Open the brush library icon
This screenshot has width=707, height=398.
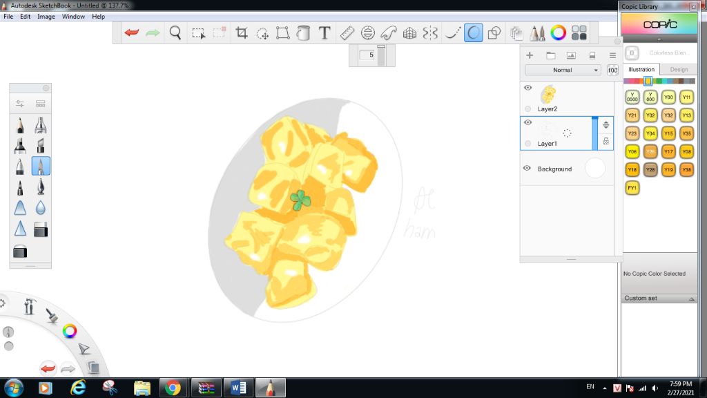click(x=41, y=104)
